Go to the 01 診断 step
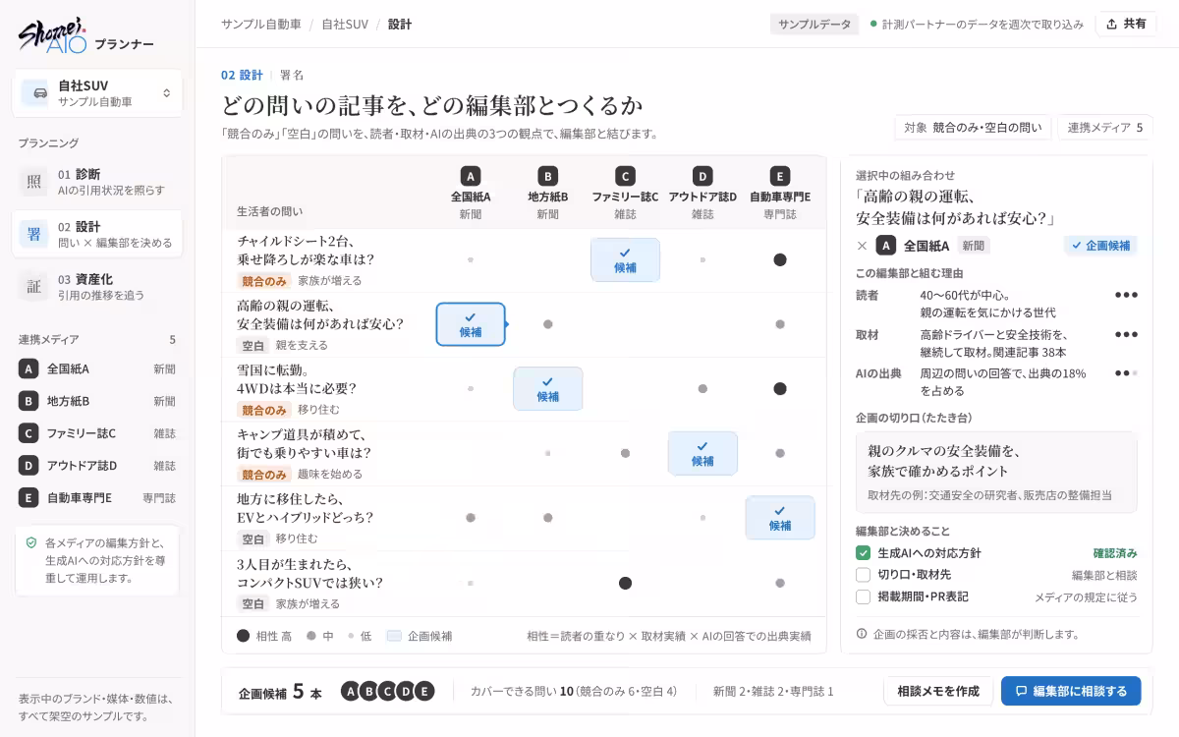The image size is (1179, 737). 97,182
